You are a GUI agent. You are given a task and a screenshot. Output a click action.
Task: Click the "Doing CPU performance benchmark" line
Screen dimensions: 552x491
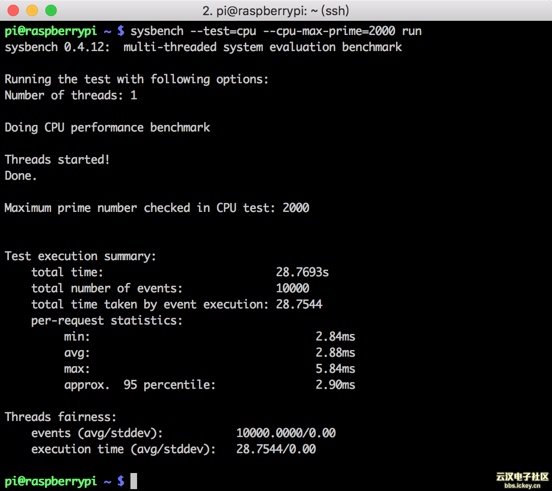(x=107, y=128)
